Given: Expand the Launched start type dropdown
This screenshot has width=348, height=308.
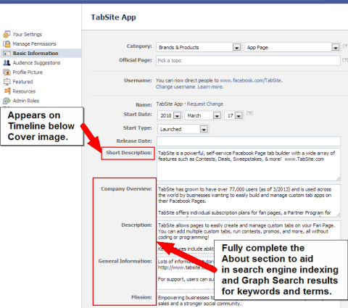Looking at the screenshot, I should point(183,129).
